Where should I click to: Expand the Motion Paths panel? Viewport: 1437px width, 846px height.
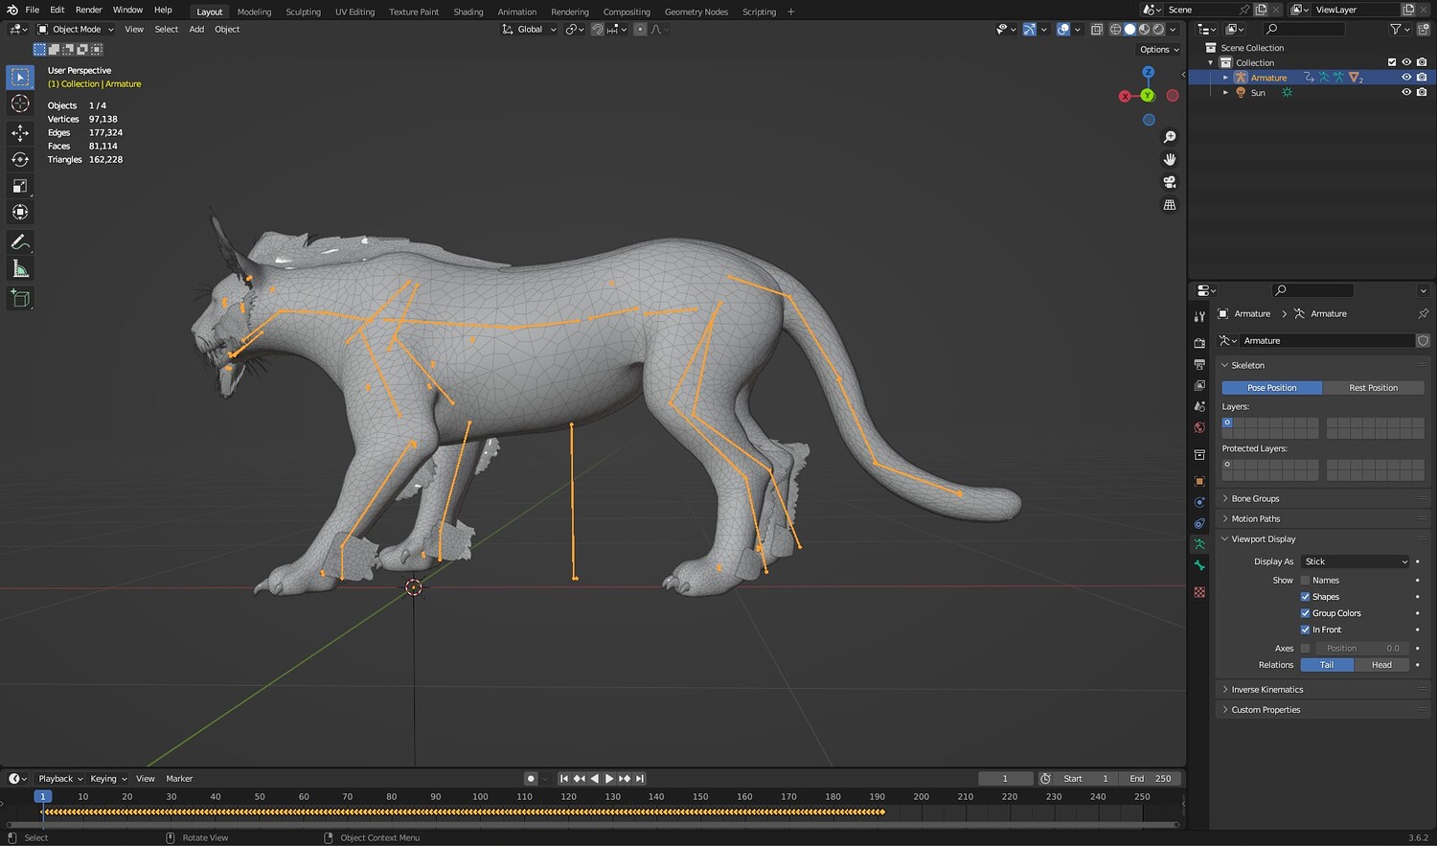(1255, 519)
